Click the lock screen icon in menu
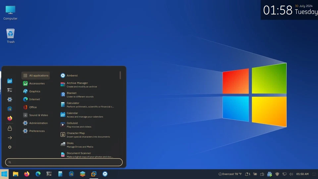Screen dimensions: 318x179 coord(10,128)
